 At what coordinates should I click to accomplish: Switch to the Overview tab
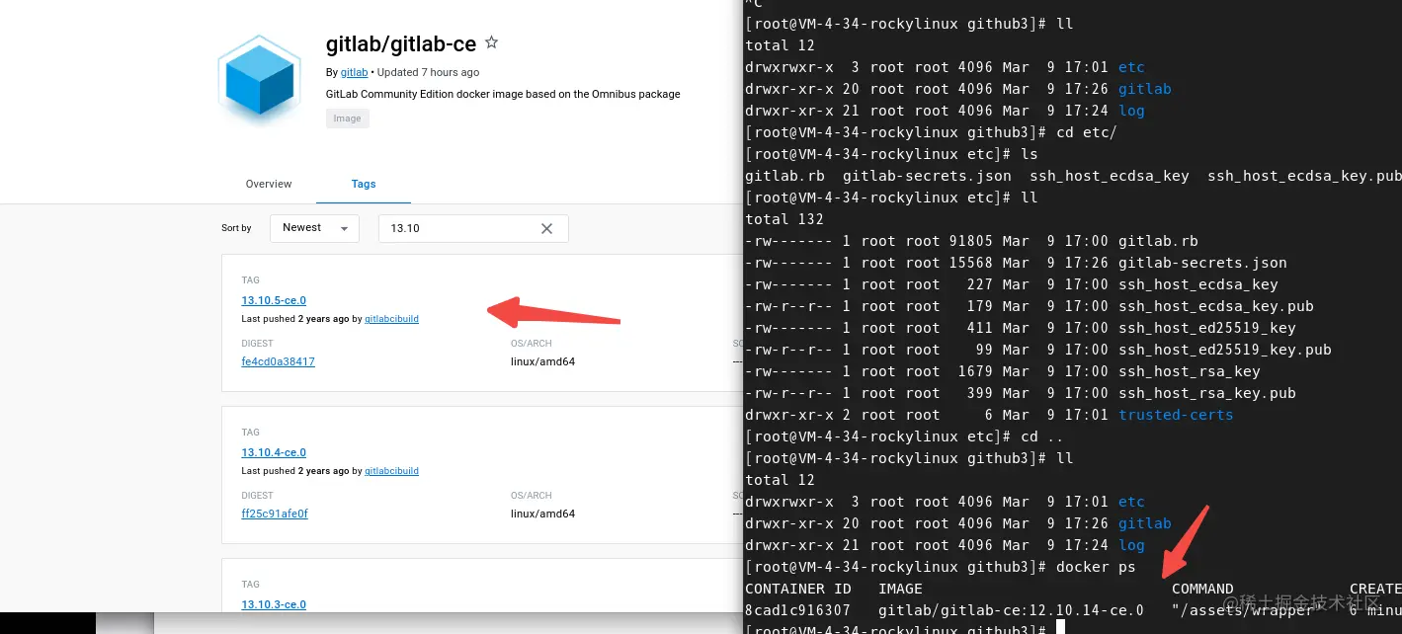click(269, 184)
